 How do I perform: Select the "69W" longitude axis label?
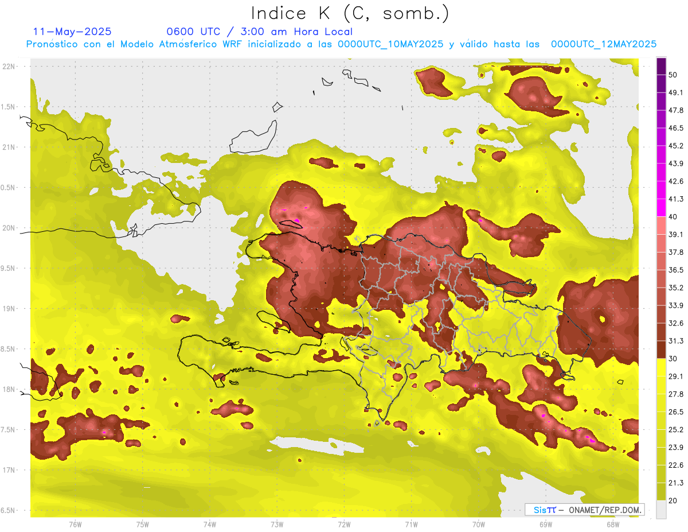coord(546,525)
